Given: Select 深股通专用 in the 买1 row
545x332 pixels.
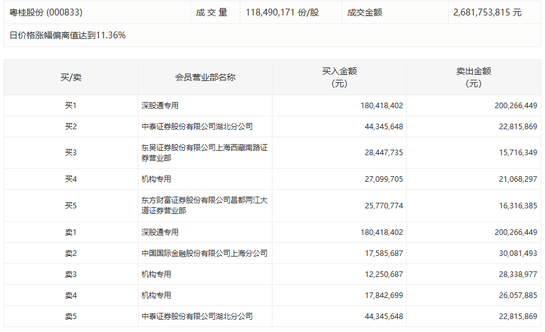Looking at the screenshot, I should click(x=160, y=106).
